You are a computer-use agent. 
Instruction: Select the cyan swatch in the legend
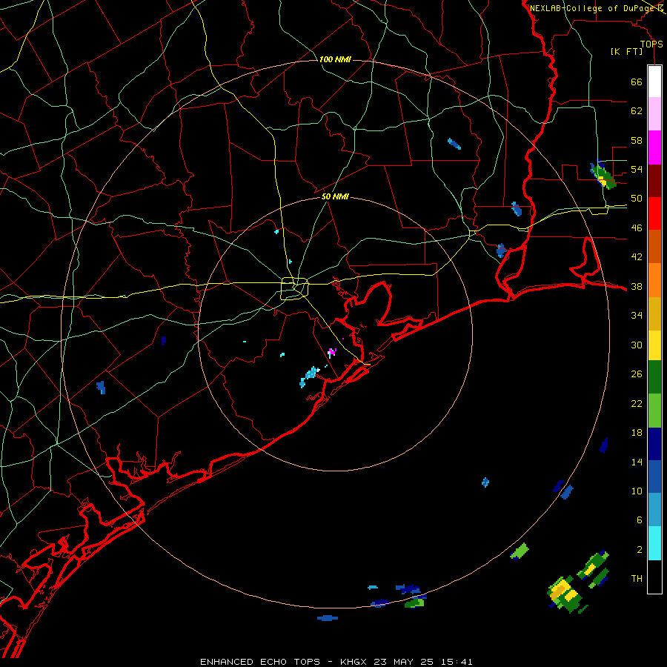(x=654, y=543)
